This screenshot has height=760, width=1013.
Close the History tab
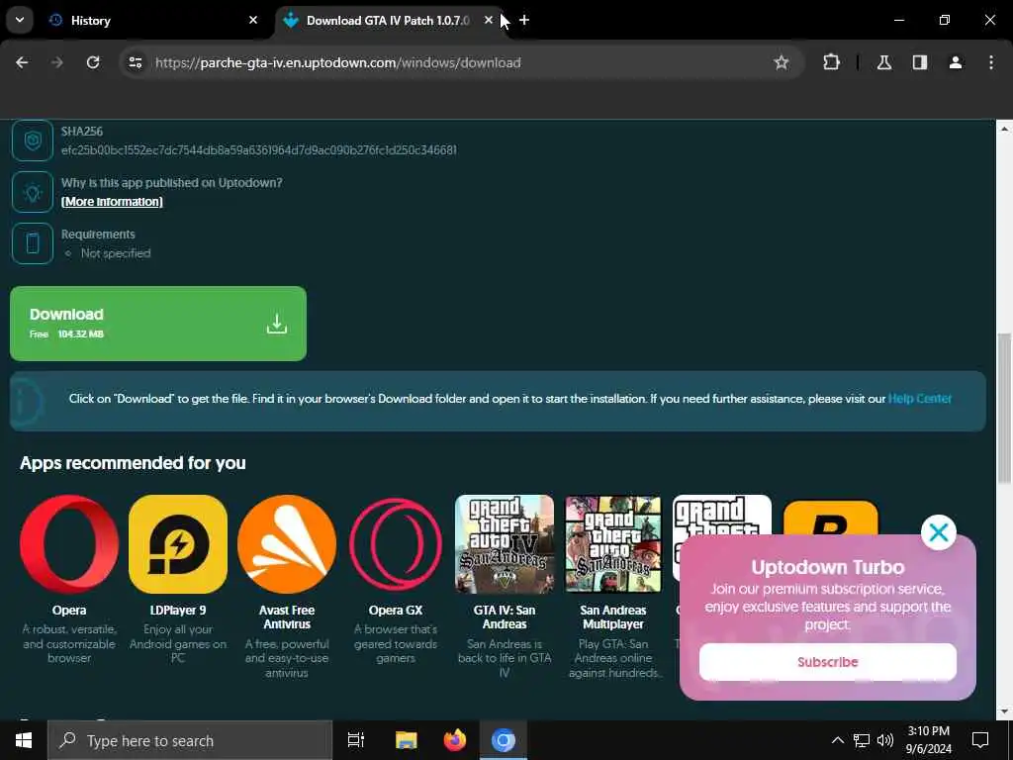click(x=253, y=21)
